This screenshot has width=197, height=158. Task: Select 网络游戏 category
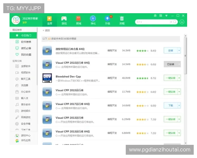pyautogui.click(x=23, y=117)
